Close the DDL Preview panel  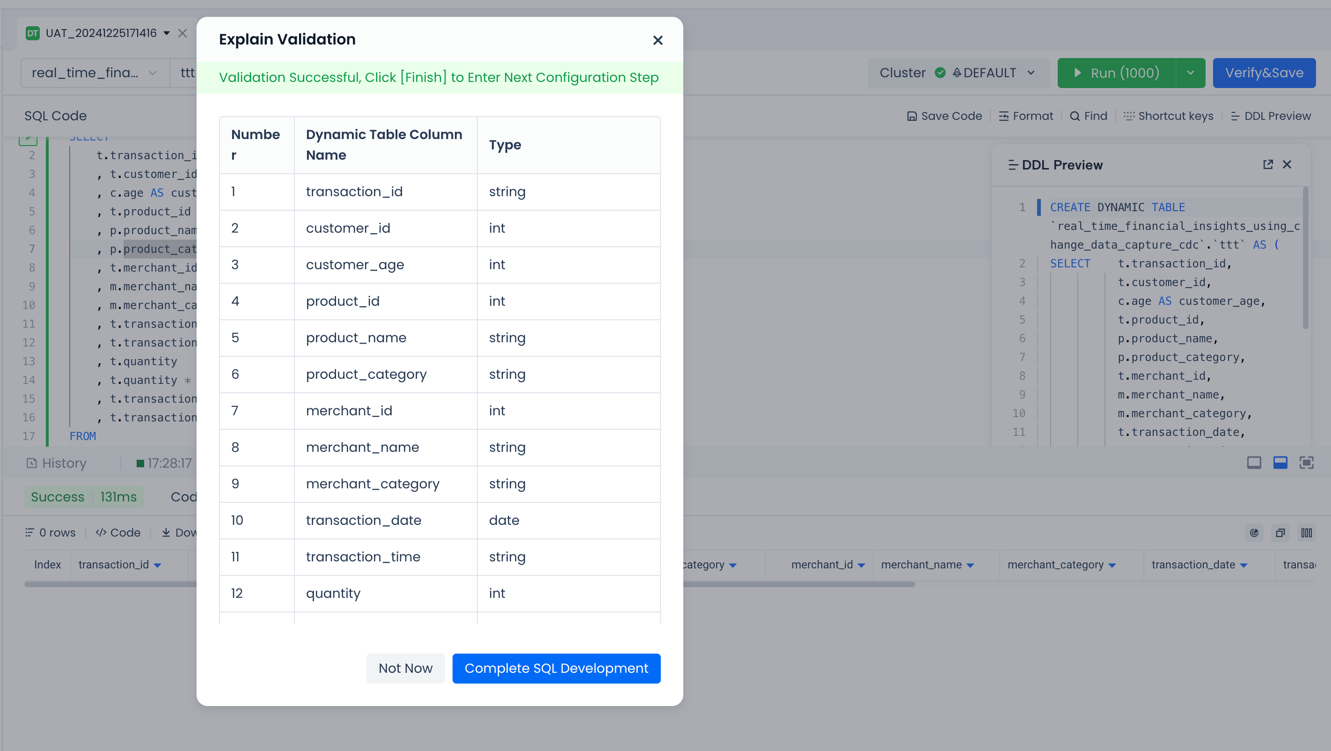point(1287,164)
